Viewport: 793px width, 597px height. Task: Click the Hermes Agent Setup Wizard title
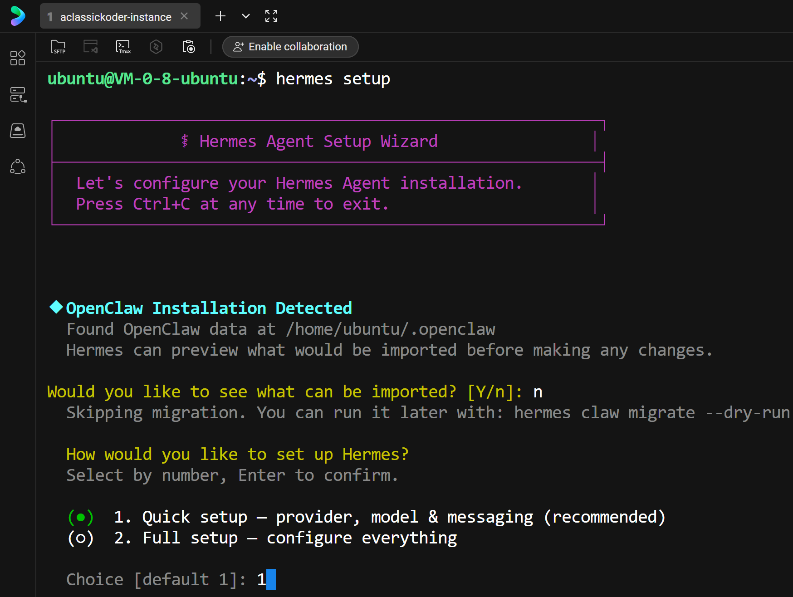[x=318, y=142]
